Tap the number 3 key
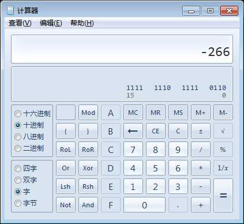 178,186
